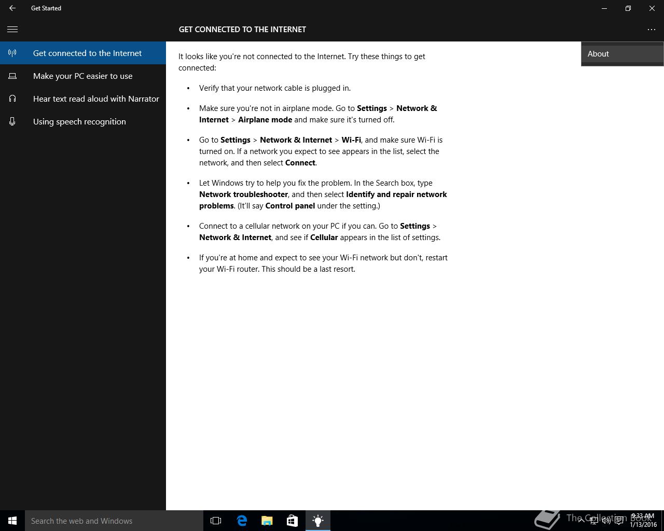
Task: Select About from the overflow menu
Action: [x=622, y=54]
